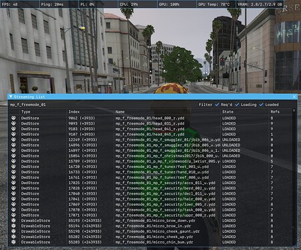
Task: Click the DwdStore icon for head_000_r.ydd
Action: point(13,118)
